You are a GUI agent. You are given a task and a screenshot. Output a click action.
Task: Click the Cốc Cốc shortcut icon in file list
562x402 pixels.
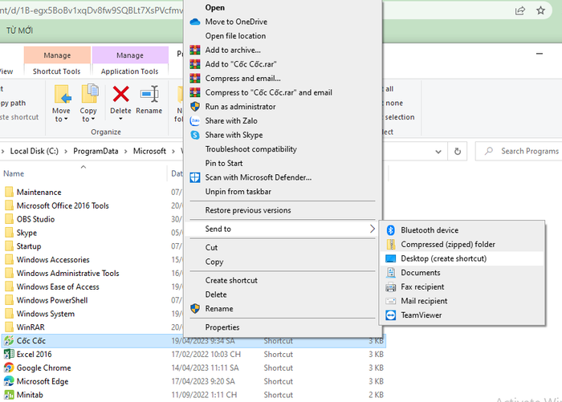pyautogui.click(x=9, y=341)
